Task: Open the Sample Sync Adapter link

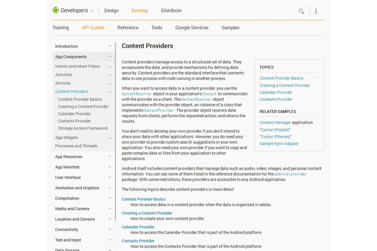Action: [x=279, y=144]
